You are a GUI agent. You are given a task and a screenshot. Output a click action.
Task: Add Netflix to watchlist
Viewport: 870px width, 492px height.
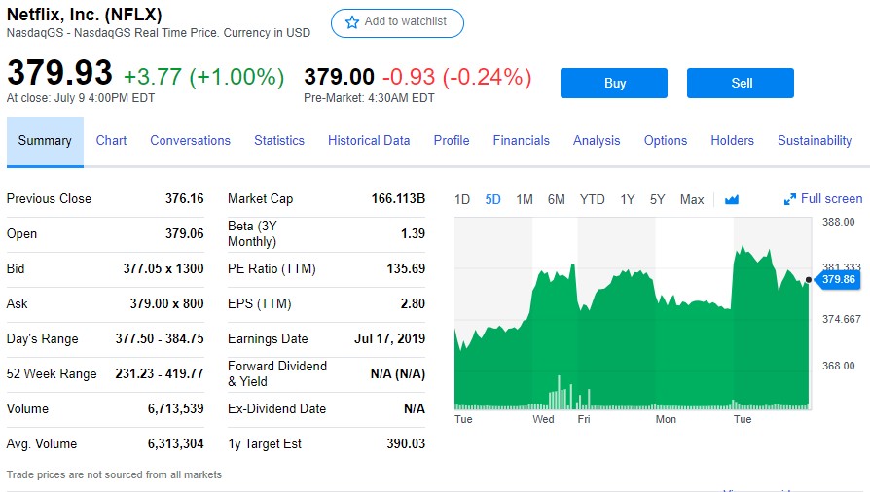pyautogui.click(x=397, y=23)
